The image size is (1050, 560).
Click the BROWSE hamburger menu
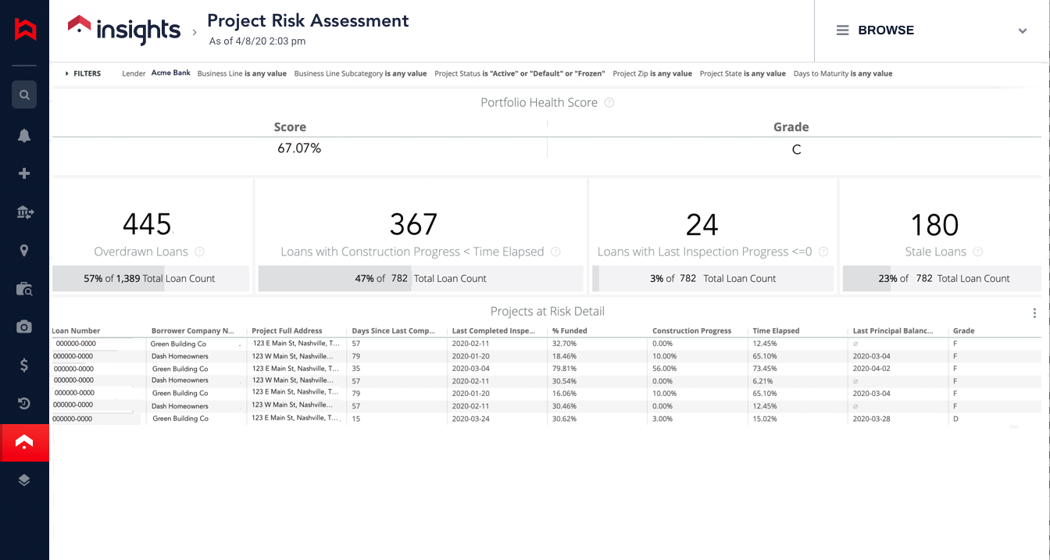click(843, 30)
